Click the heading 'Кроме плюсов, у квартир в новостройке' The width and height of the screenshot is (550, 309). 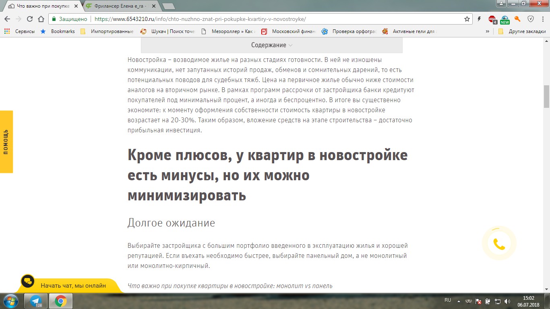pyautogui.click(x=268, y=155)
